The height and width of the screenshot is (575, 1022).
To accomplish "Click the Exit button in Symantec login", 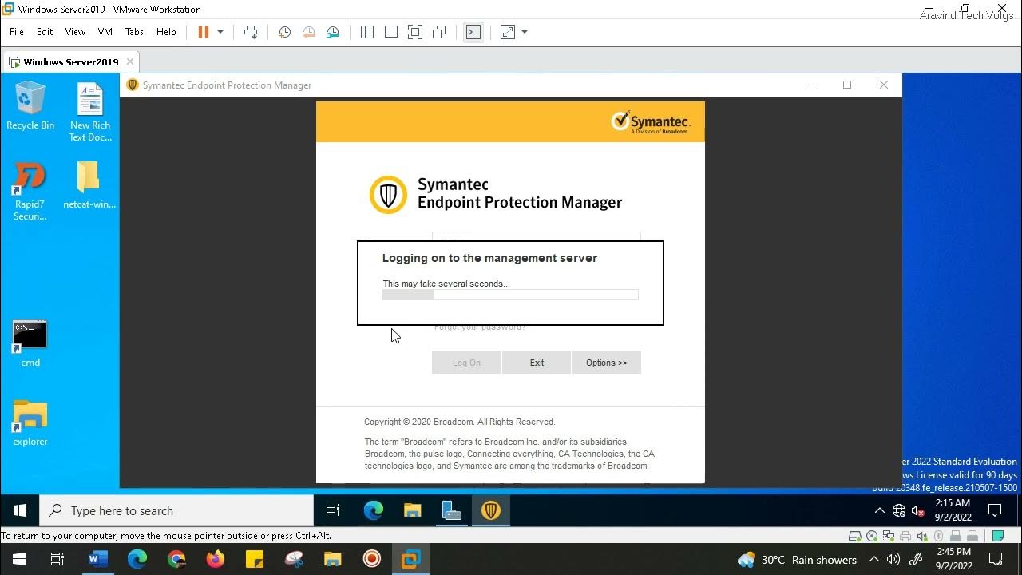I will pyautogui.click(x=537, y=363).
